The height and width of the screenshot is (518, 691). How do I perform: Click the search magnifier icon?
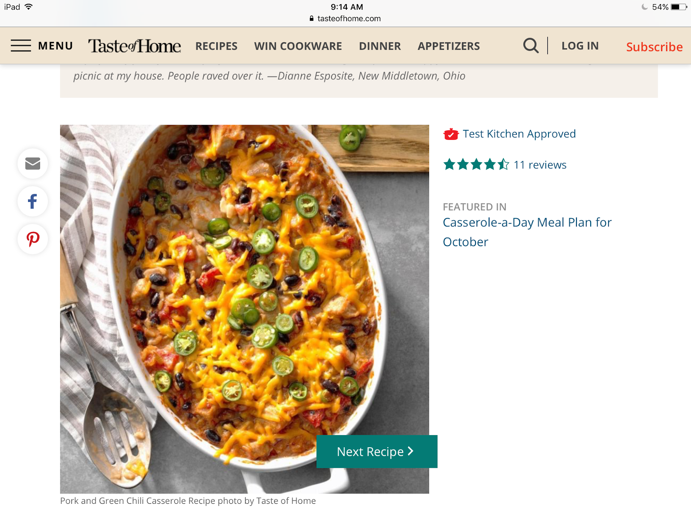[x=531, y=46]
